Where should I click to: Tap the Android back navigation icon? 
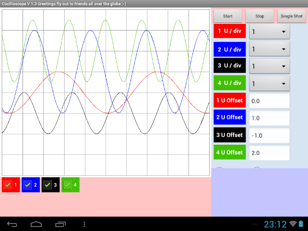12,224
